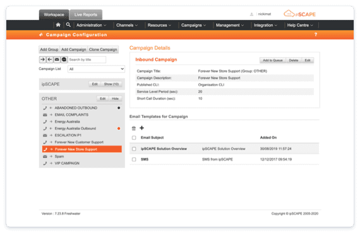This screenshot has height=233, width=360.
Task: Click the outbound arrow filter icon
Action: pos(50,59)
